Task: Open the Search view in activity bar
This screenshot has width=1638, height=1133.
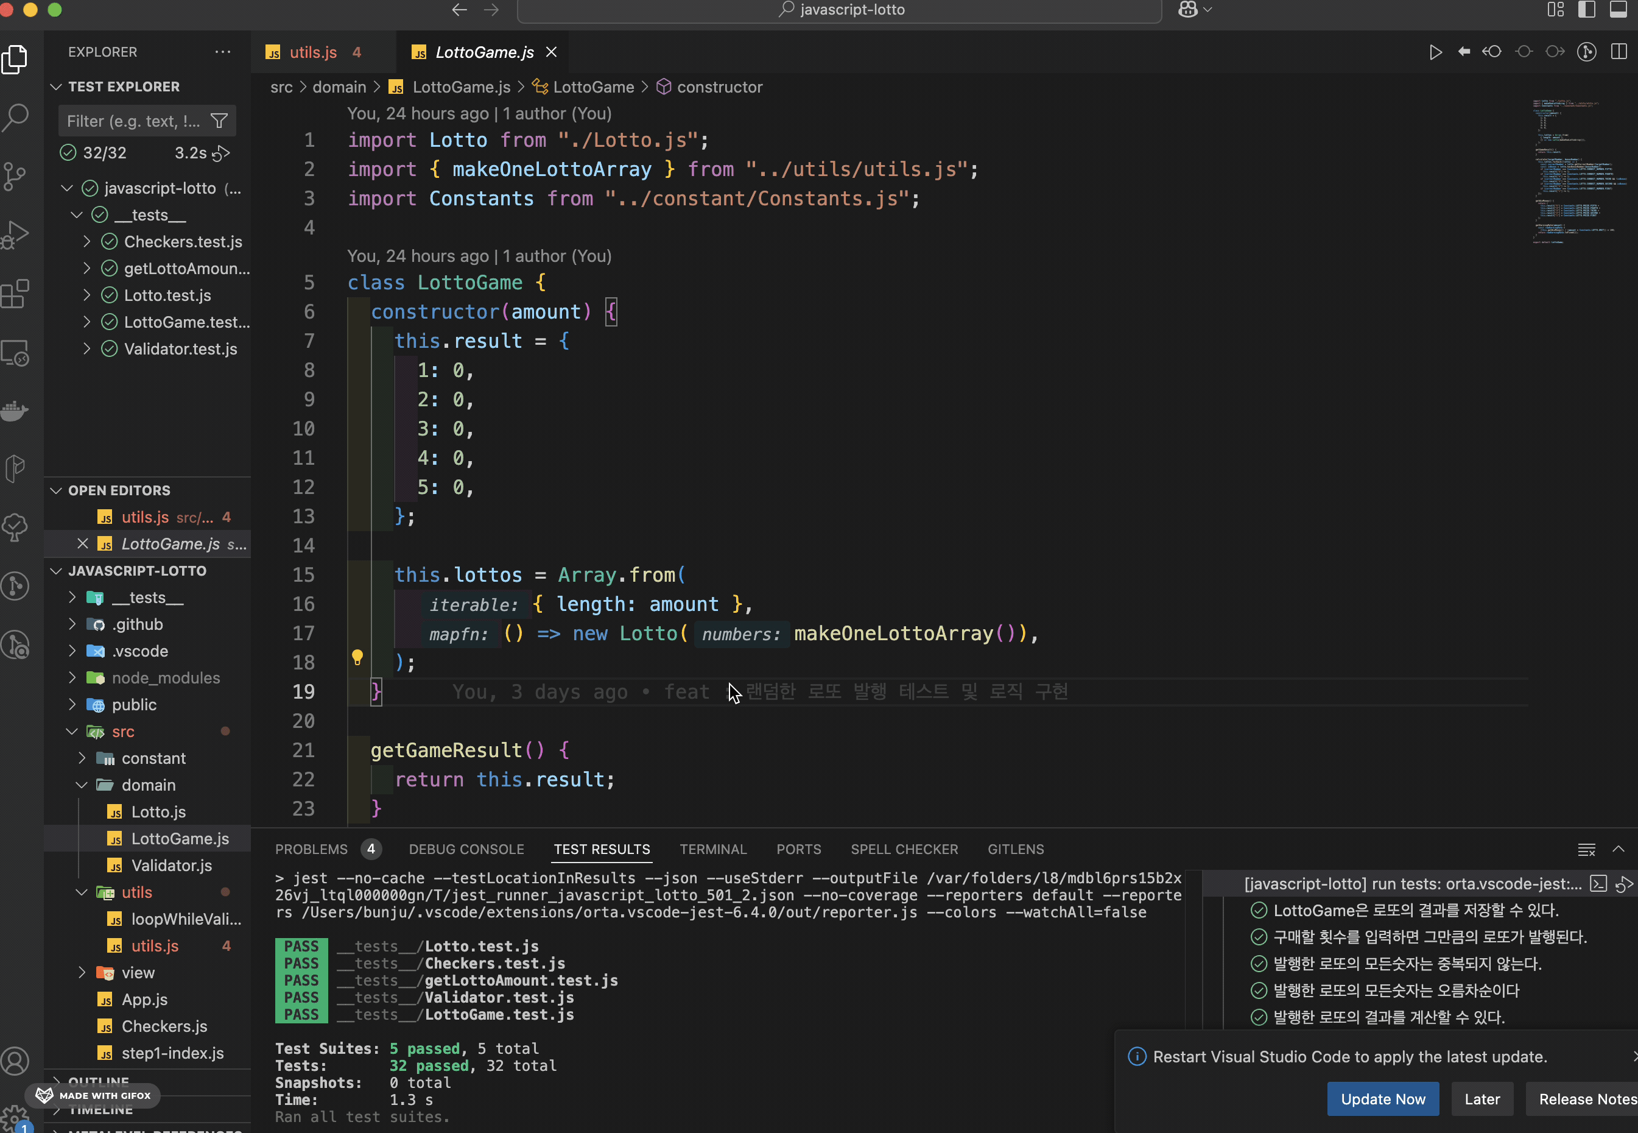Action: click(15, 117)
